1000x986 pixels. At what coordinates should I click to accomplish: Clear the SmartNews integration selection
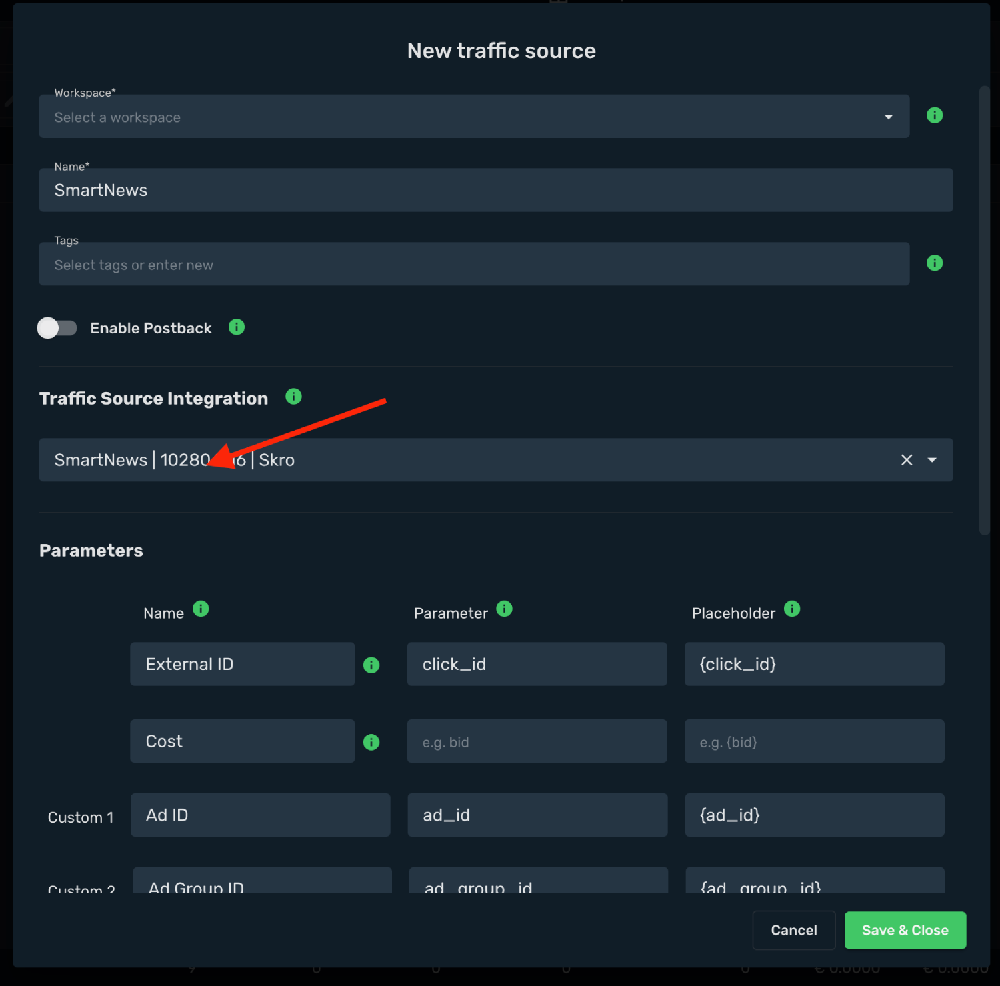(x=907, y=460)
